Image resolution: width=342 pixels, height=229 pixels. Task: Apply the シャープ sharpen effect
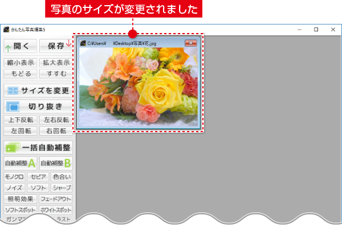coord(62,188)
